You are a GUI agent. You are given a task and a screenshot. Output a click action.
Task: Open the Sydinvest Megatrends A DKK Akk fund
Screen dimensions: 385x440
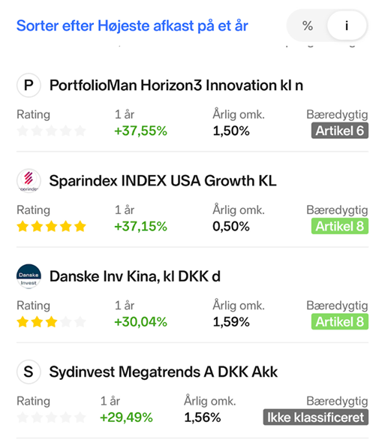pos(164,372)
